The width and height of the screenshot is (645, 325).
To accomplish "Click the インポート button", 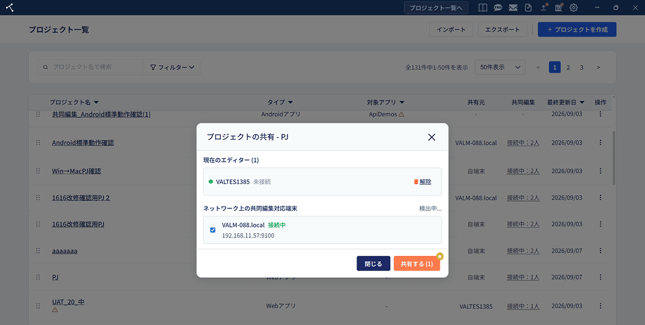I will pyautogui.click(x=451, y=30).
